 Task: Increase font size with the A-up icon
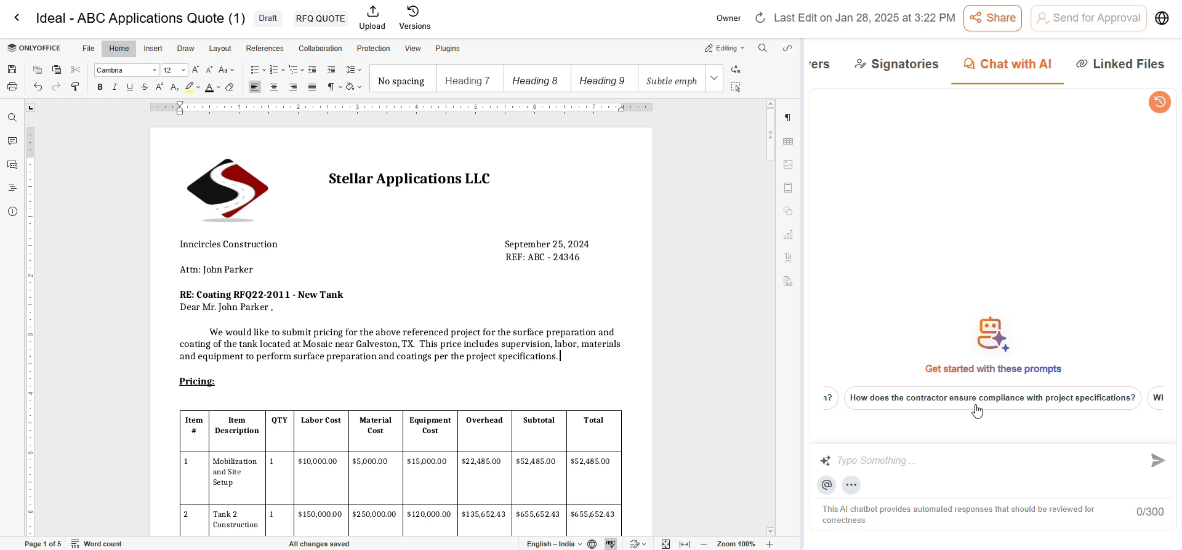(x=196, y=70)
